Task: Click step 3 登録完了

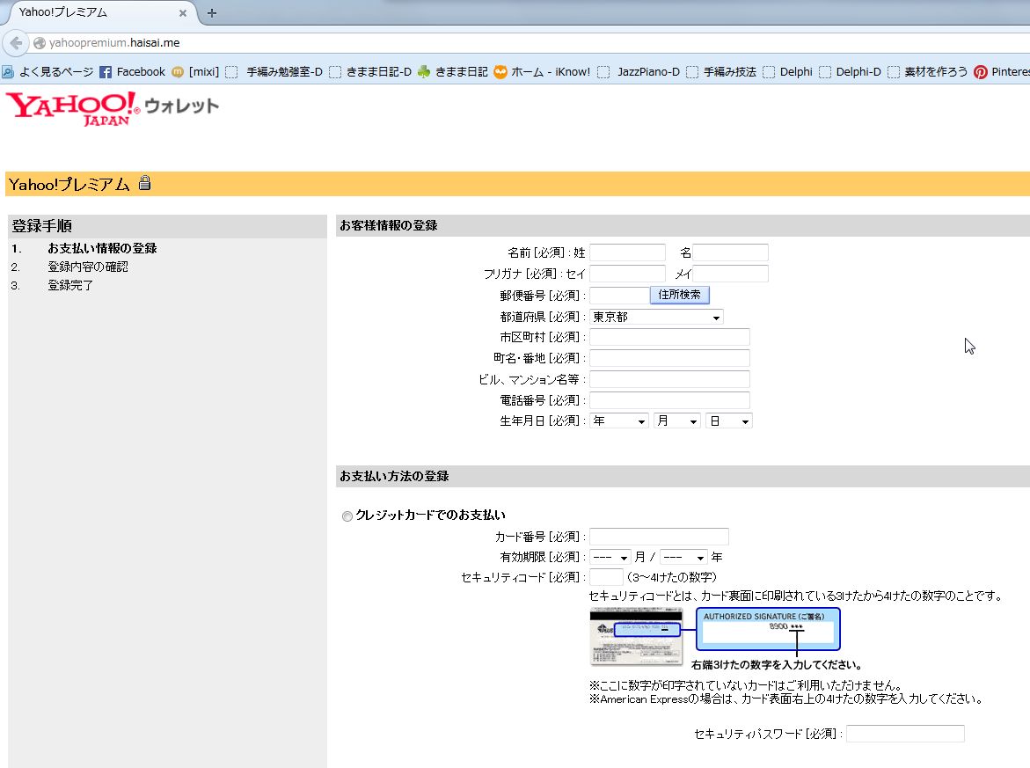Action: click(70, 285)
